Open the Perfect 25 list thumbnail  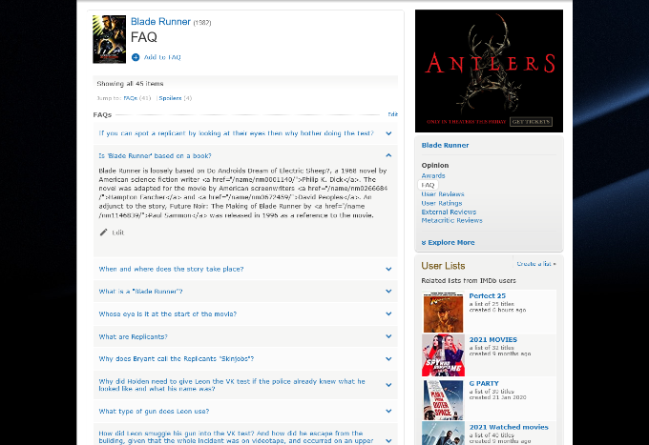coord(443,312)
